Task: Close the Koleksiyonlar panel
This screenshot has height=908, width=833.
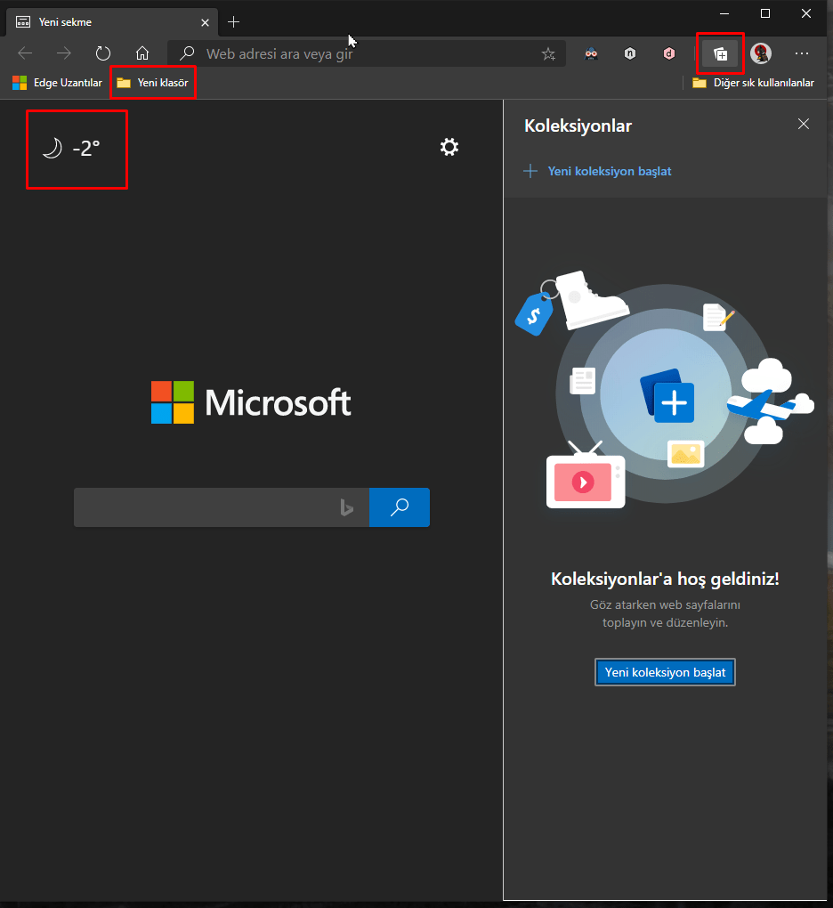Action: (804, 124)
